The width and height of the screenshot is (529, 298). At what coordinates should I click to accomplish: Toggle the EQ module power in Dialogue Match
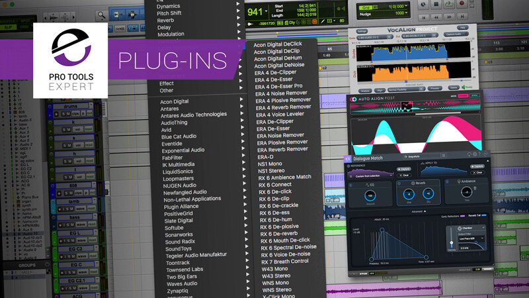351,185
